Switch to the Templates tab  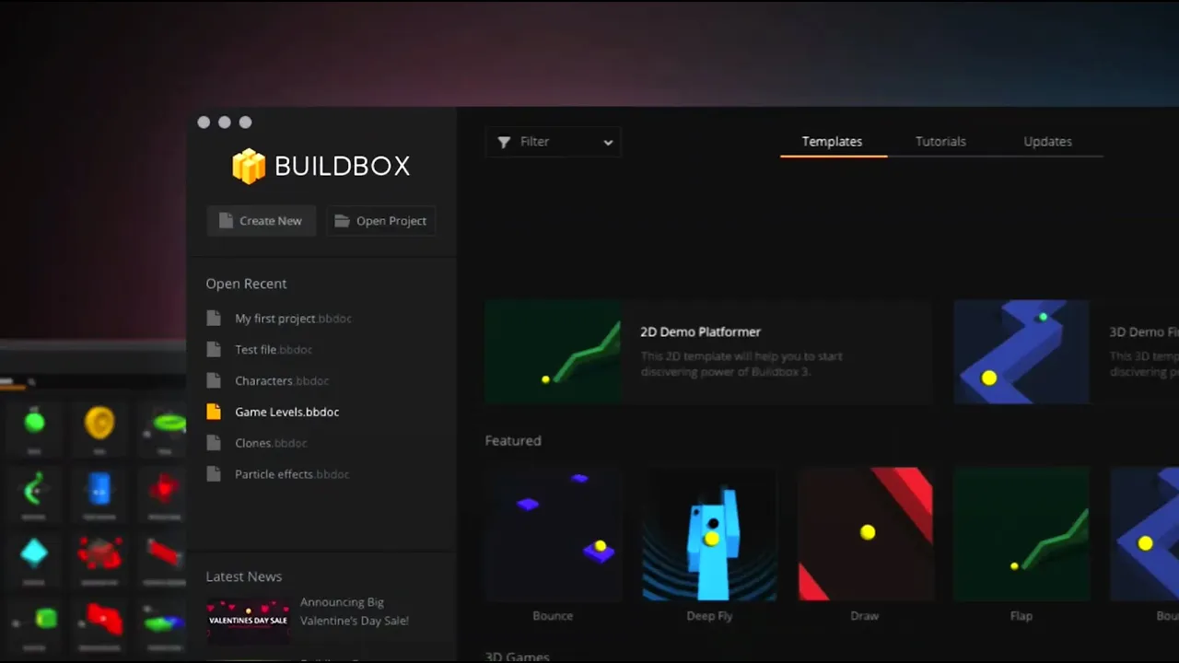832,142
